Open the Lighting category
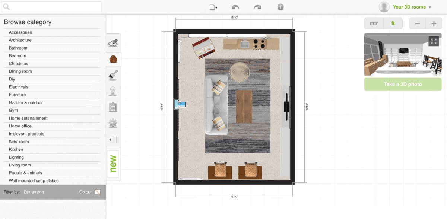The width and height of the screenshot is (447, 219). pyautogui.click(x=16, y=158)
